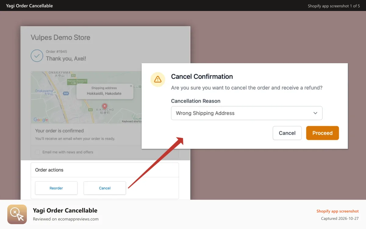Click the Vulpes Demo Store title
Image resolution: width=366 pixels, height=229 pixels.
pos(60,38)
